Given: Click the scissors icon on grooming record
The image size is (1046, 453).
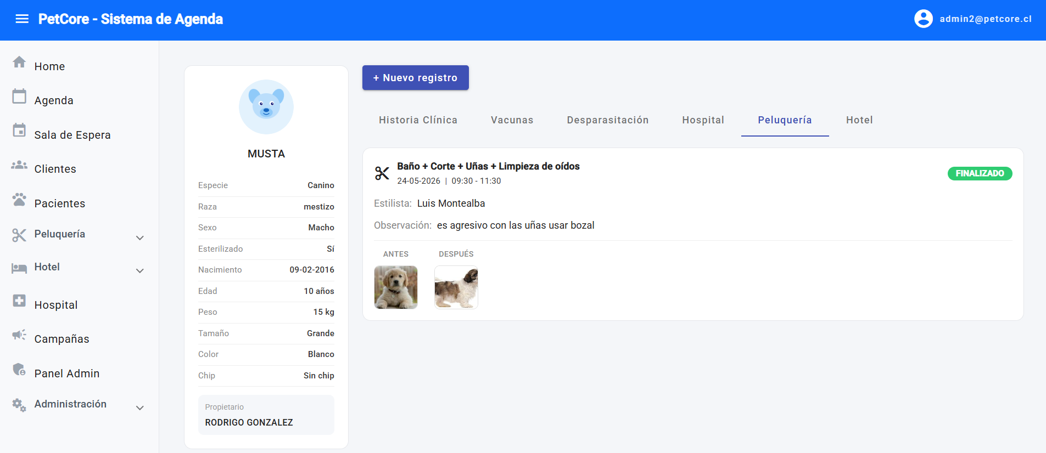Looking at the screenshot, I should [382, 173].
